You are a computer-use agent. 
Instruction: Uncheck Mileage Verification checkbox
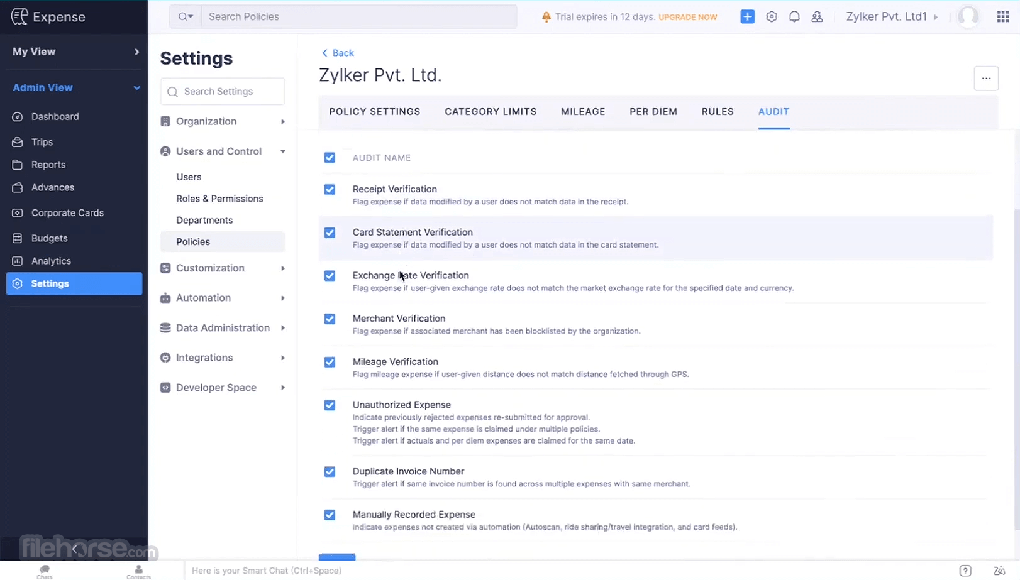click(330, 362)
